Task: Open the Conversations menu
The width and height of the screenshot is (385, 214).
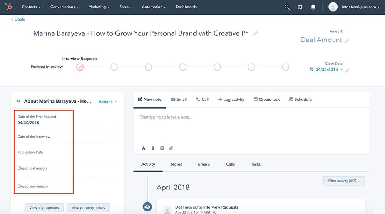Action: (64, 7)
